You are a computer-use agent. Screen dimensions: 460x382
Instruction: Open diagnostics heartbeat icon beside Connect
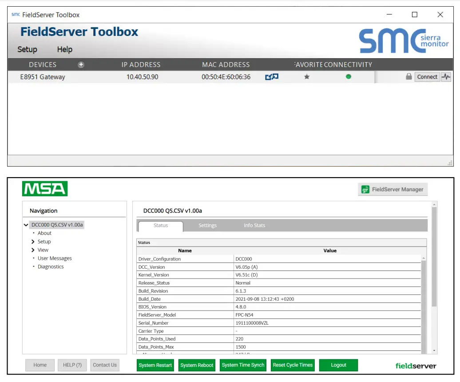[x=446, y=77]
